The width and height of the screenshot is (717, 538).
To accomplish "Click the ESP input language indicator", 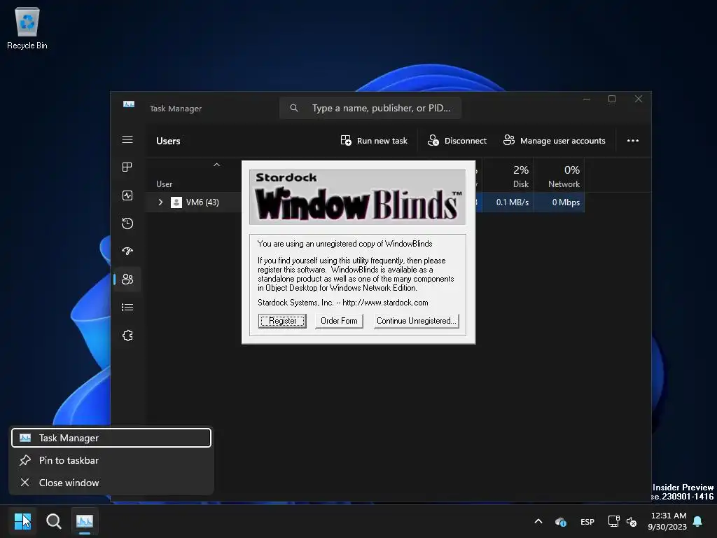I will 587,521.
